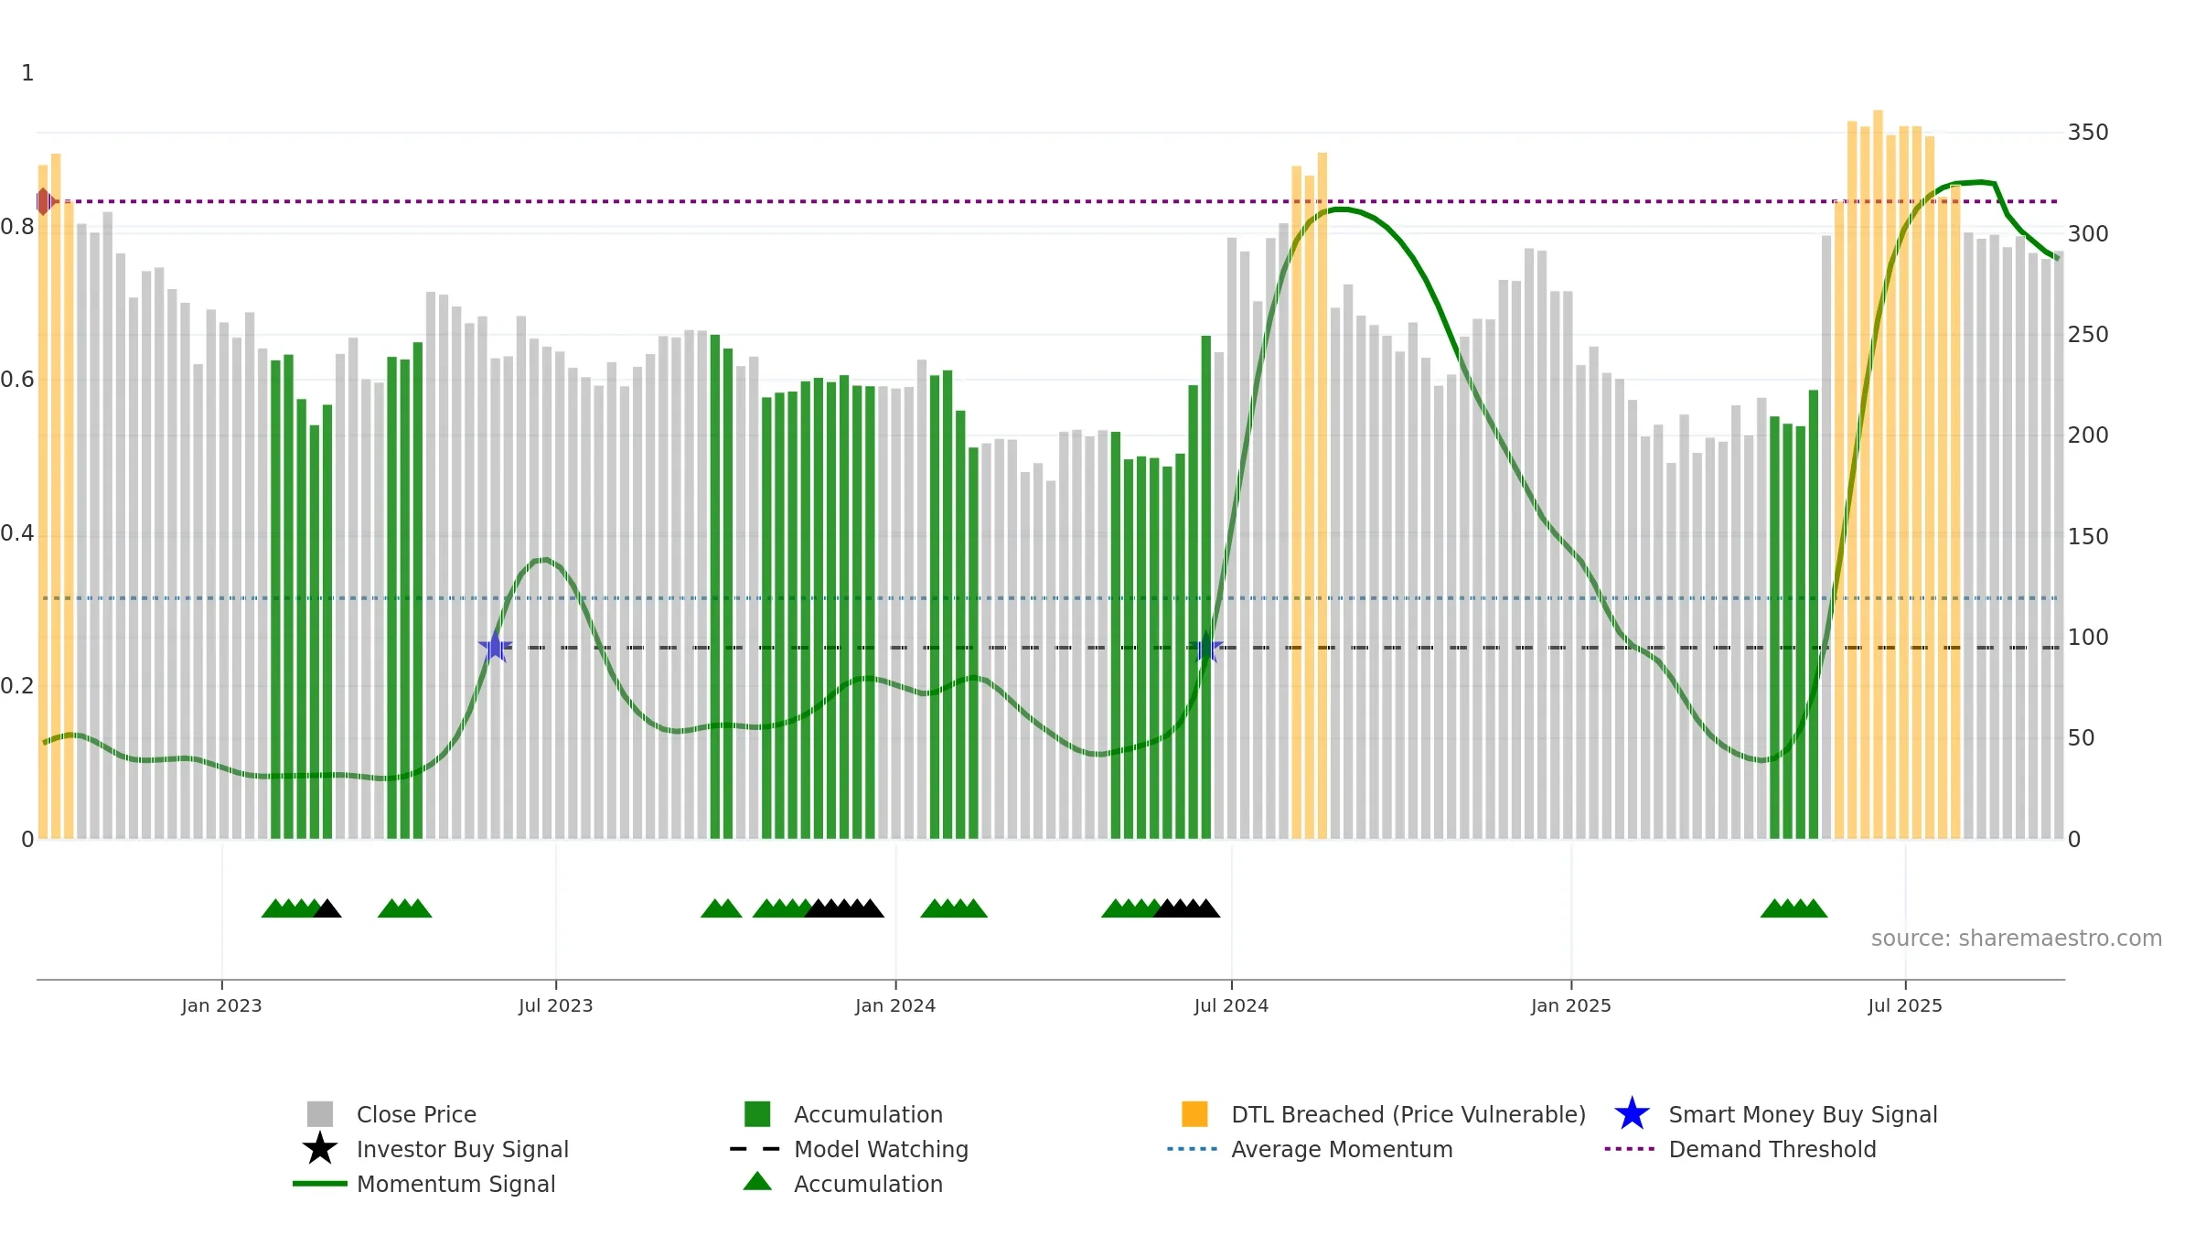Viewport: 2195px width, 1235px height.
Task: Click the black Investor Buy Signal star icon
Action: [x=320, y=1149]
